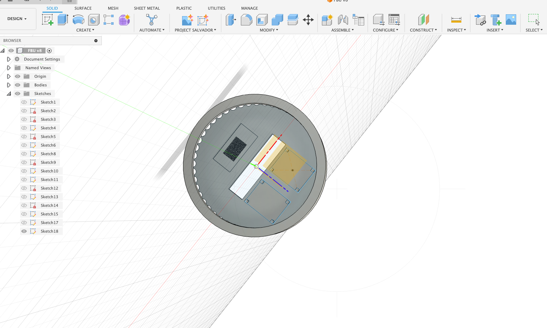Select the Measure tool
This screenshot has height=328, width=547.
click(456, 20)
